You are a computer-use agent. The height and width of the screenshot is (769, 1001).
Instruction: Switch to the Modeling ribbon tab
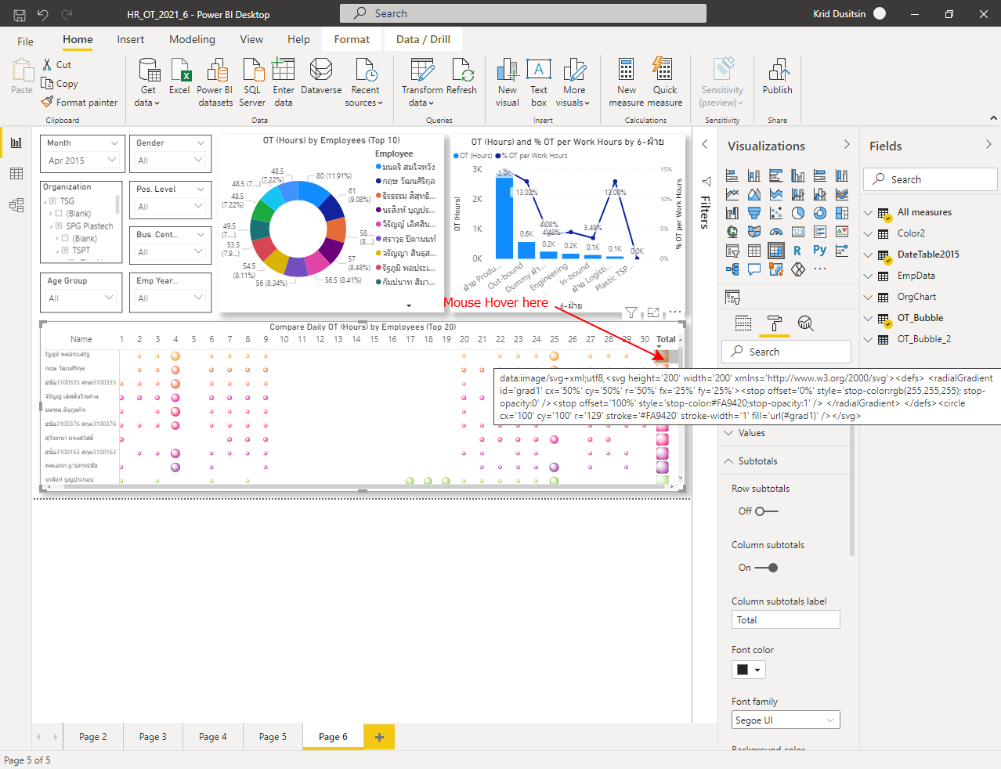tap(192, 39)
